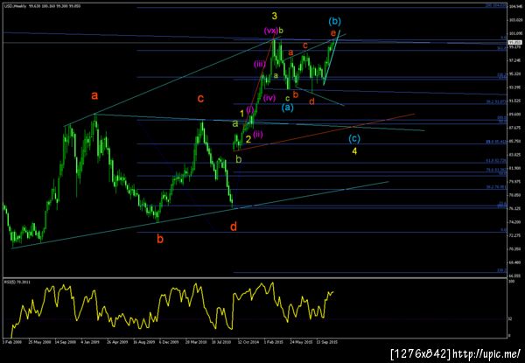Click the 6 Dec 2009 date label
525x363 pixels.
pos(169,343)
